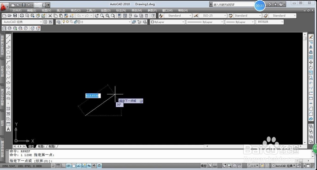Open the 修改(M) menu
317x170 pixels.
[137, 10]
